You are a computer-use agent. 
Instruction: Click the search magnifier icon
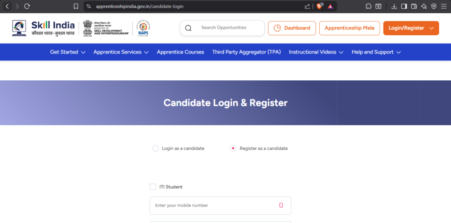point(189,28)
